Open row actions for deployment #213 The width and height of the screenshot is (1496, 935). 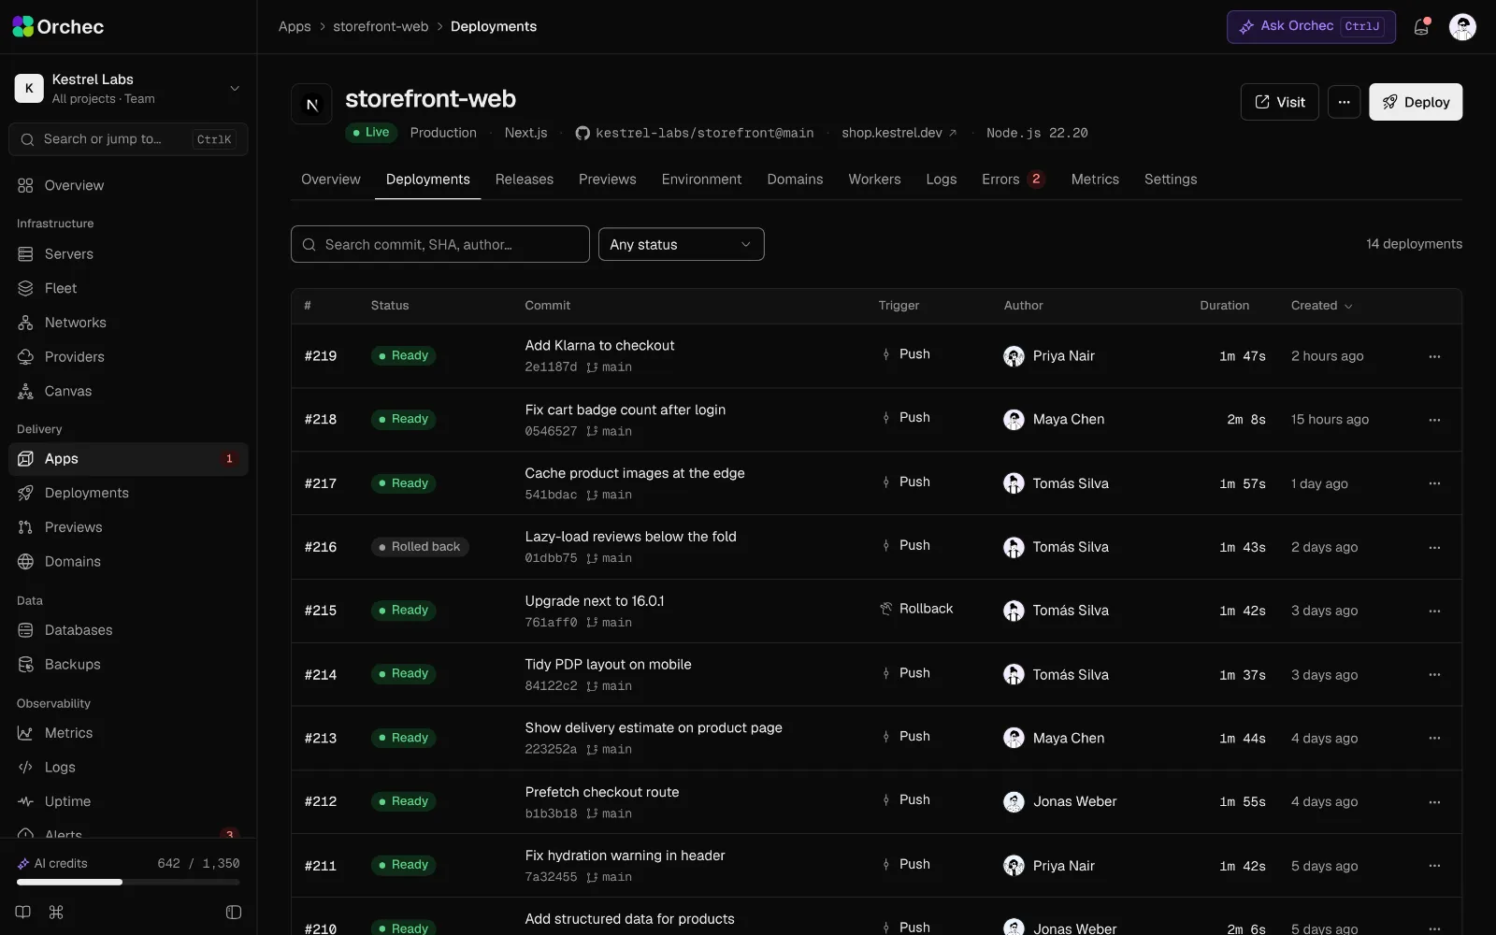click(x=1434, y=738)
